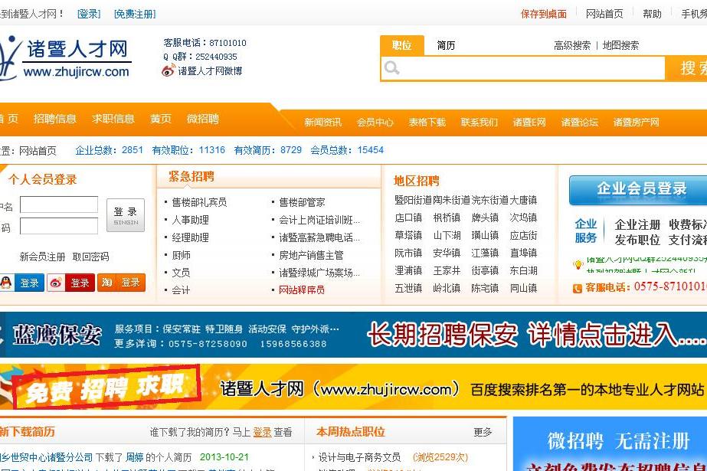Click the Weibo icon beside 诸暨人才网微博

(169, 70)
